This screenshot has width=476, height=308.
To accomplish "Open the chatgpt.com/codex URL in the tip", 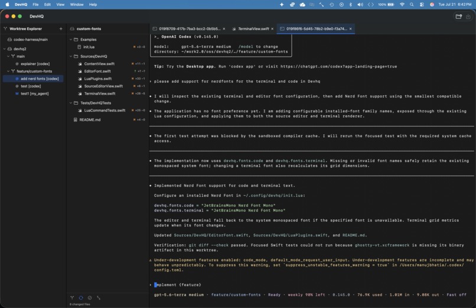I will (339, 67).
